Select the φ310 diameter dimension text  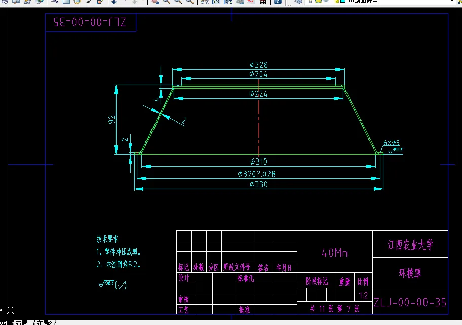[x=259, y=161]
